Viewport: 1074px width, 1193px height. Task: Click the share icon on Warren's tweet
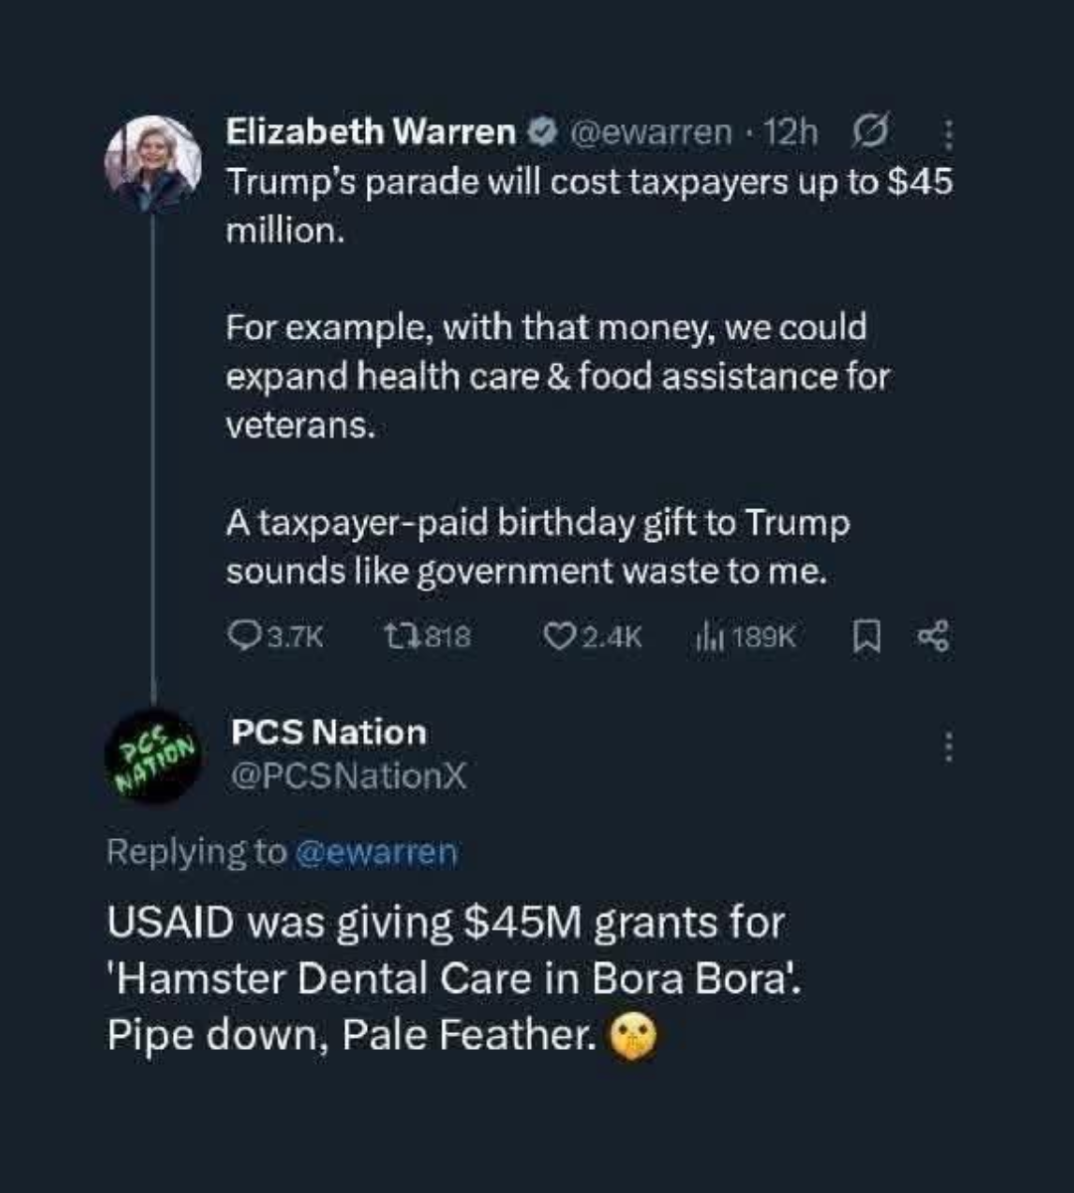pos(934,636)
